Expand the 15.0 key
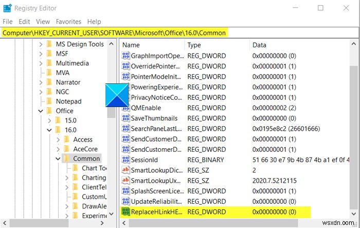 tap(49, 120)
